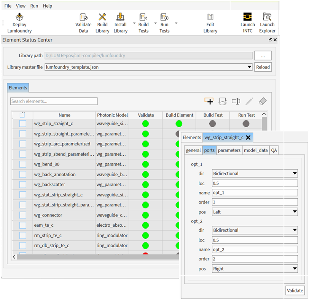
Task: Click the opt_2 order input field
Action: click(255, 259)
